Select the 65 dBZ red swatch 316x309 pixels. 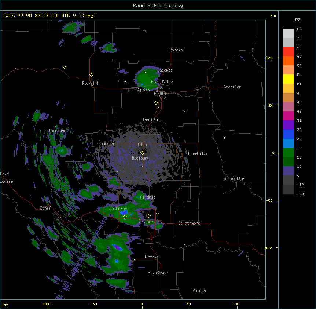tap(288, 52)
